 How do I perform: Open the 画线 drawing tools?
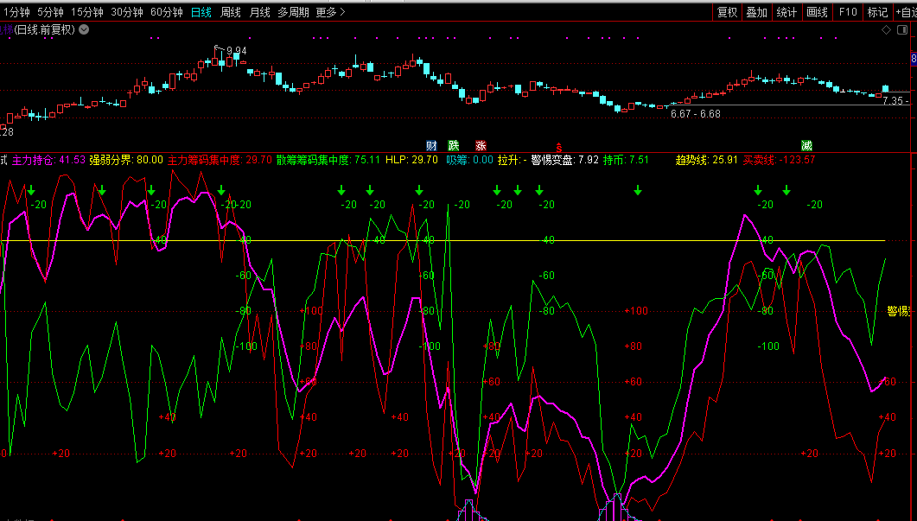tap(817, 12)
